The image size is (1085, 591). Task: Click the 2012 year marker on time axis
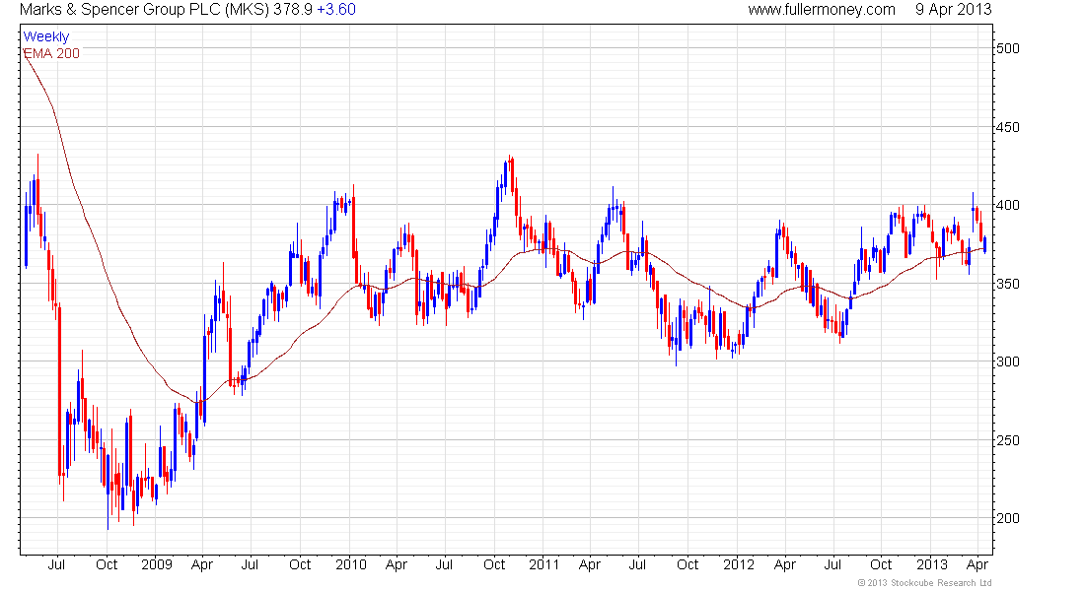[x=739, y=564]
